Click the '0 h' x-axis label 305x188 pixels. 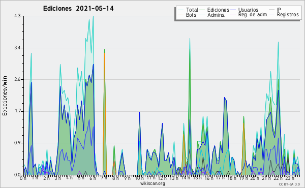click(x=23, y=178)
